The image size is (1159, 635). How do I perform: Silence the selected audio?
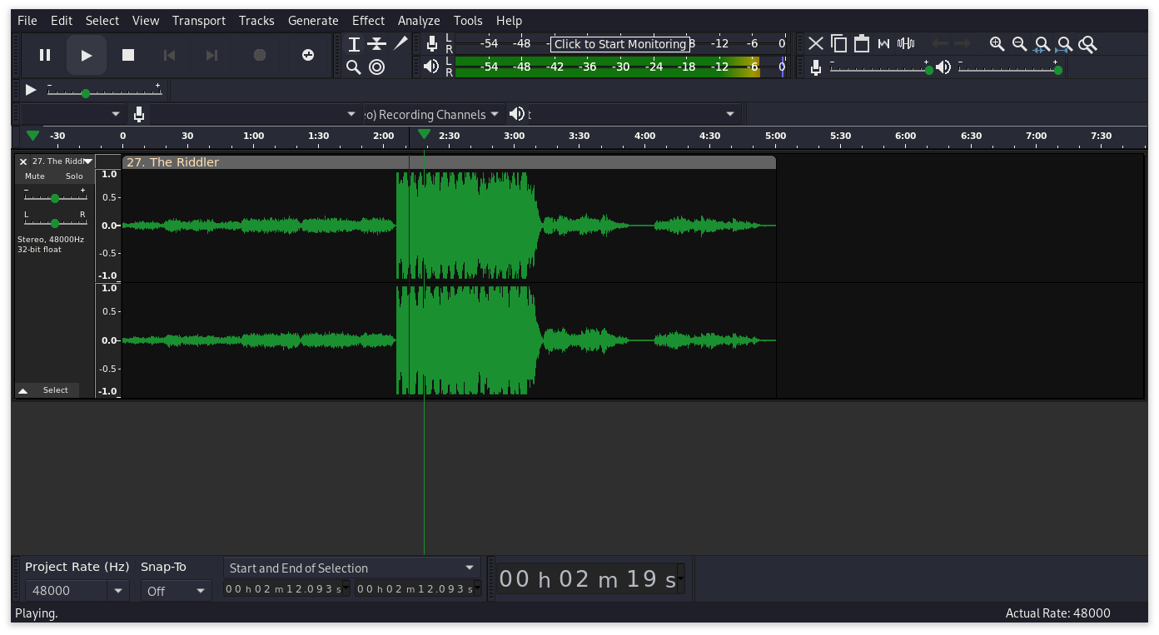pos(906,43)
